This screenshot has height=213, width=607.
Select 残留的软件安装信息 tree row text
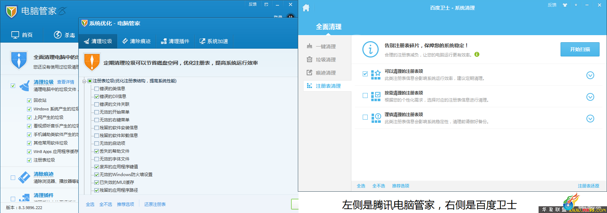click(119, 128)
